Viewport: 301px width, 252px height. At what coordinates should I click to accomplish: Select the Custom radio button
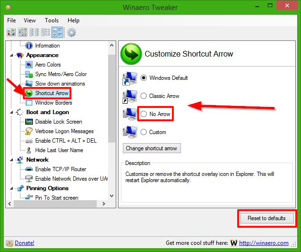[143, 132]
